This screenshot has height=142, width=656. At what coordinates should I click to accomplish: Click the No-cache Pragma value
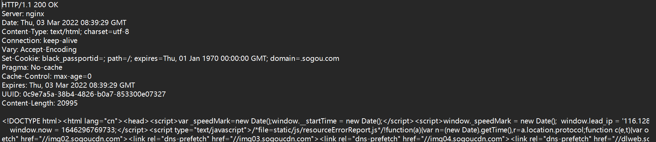click(46, 67)
